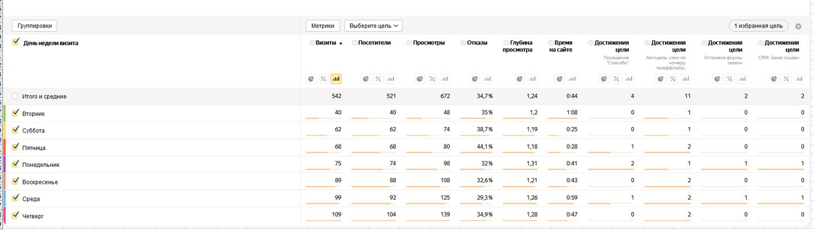Uncheck the Четверг row checkbox

point(15,215)
